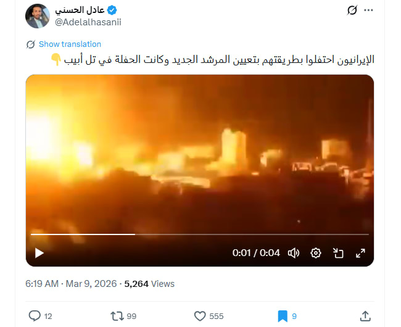Open the video settings gear
Image resolution: width=401 pixels, height=327 pixels.
click(x=316, y=253)
